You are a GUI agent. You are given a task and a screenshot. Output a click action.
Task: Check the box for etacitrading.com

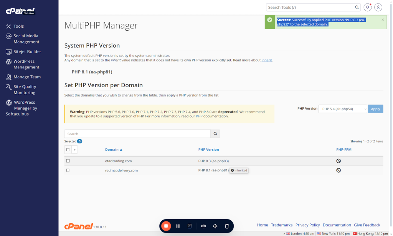coord(68,161)
